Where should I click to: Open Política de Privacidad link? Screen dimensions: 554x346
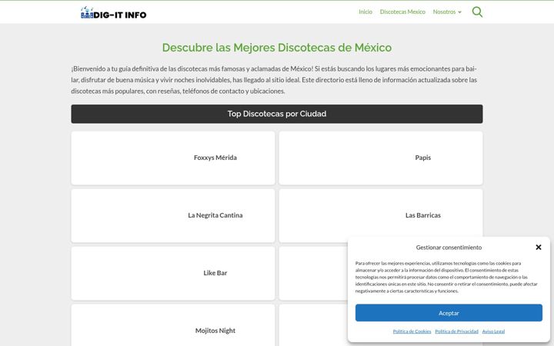[x=456, y=331]
